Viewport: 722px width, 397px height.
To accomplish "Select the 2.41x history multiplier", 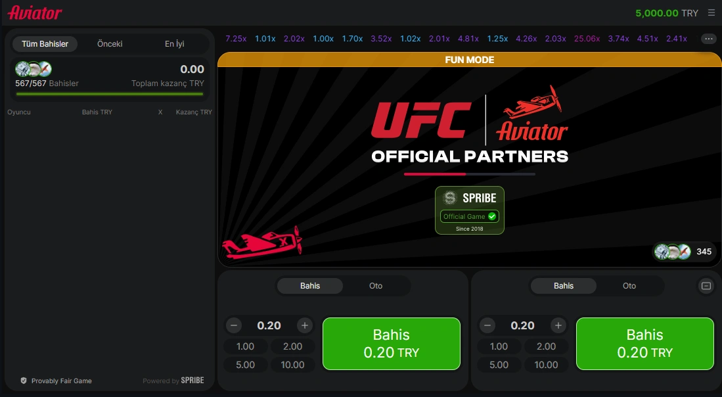I will coord(677,39).
